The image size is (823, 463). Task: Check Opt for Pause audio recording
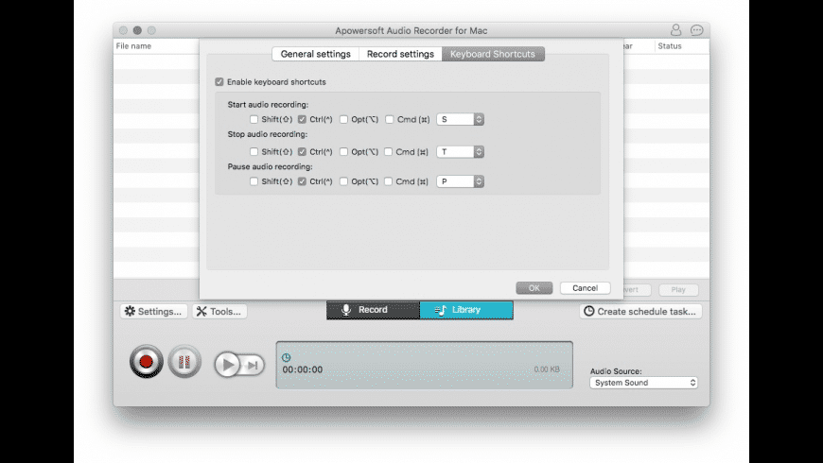coord(343,181)
